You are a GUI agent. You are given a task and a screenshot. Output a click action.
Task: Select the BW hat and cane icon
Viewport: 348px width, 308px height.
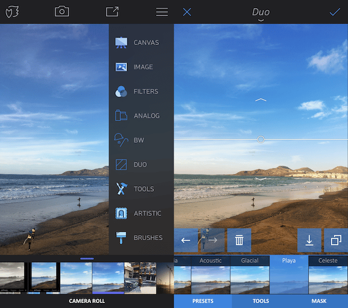point(121,140)
